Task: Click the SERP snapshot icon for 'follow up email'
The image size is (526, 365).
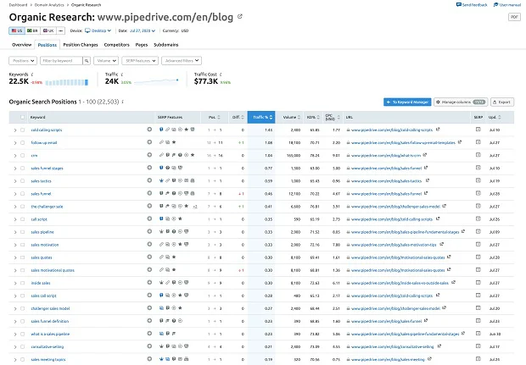Action: (x=478, y=142)
